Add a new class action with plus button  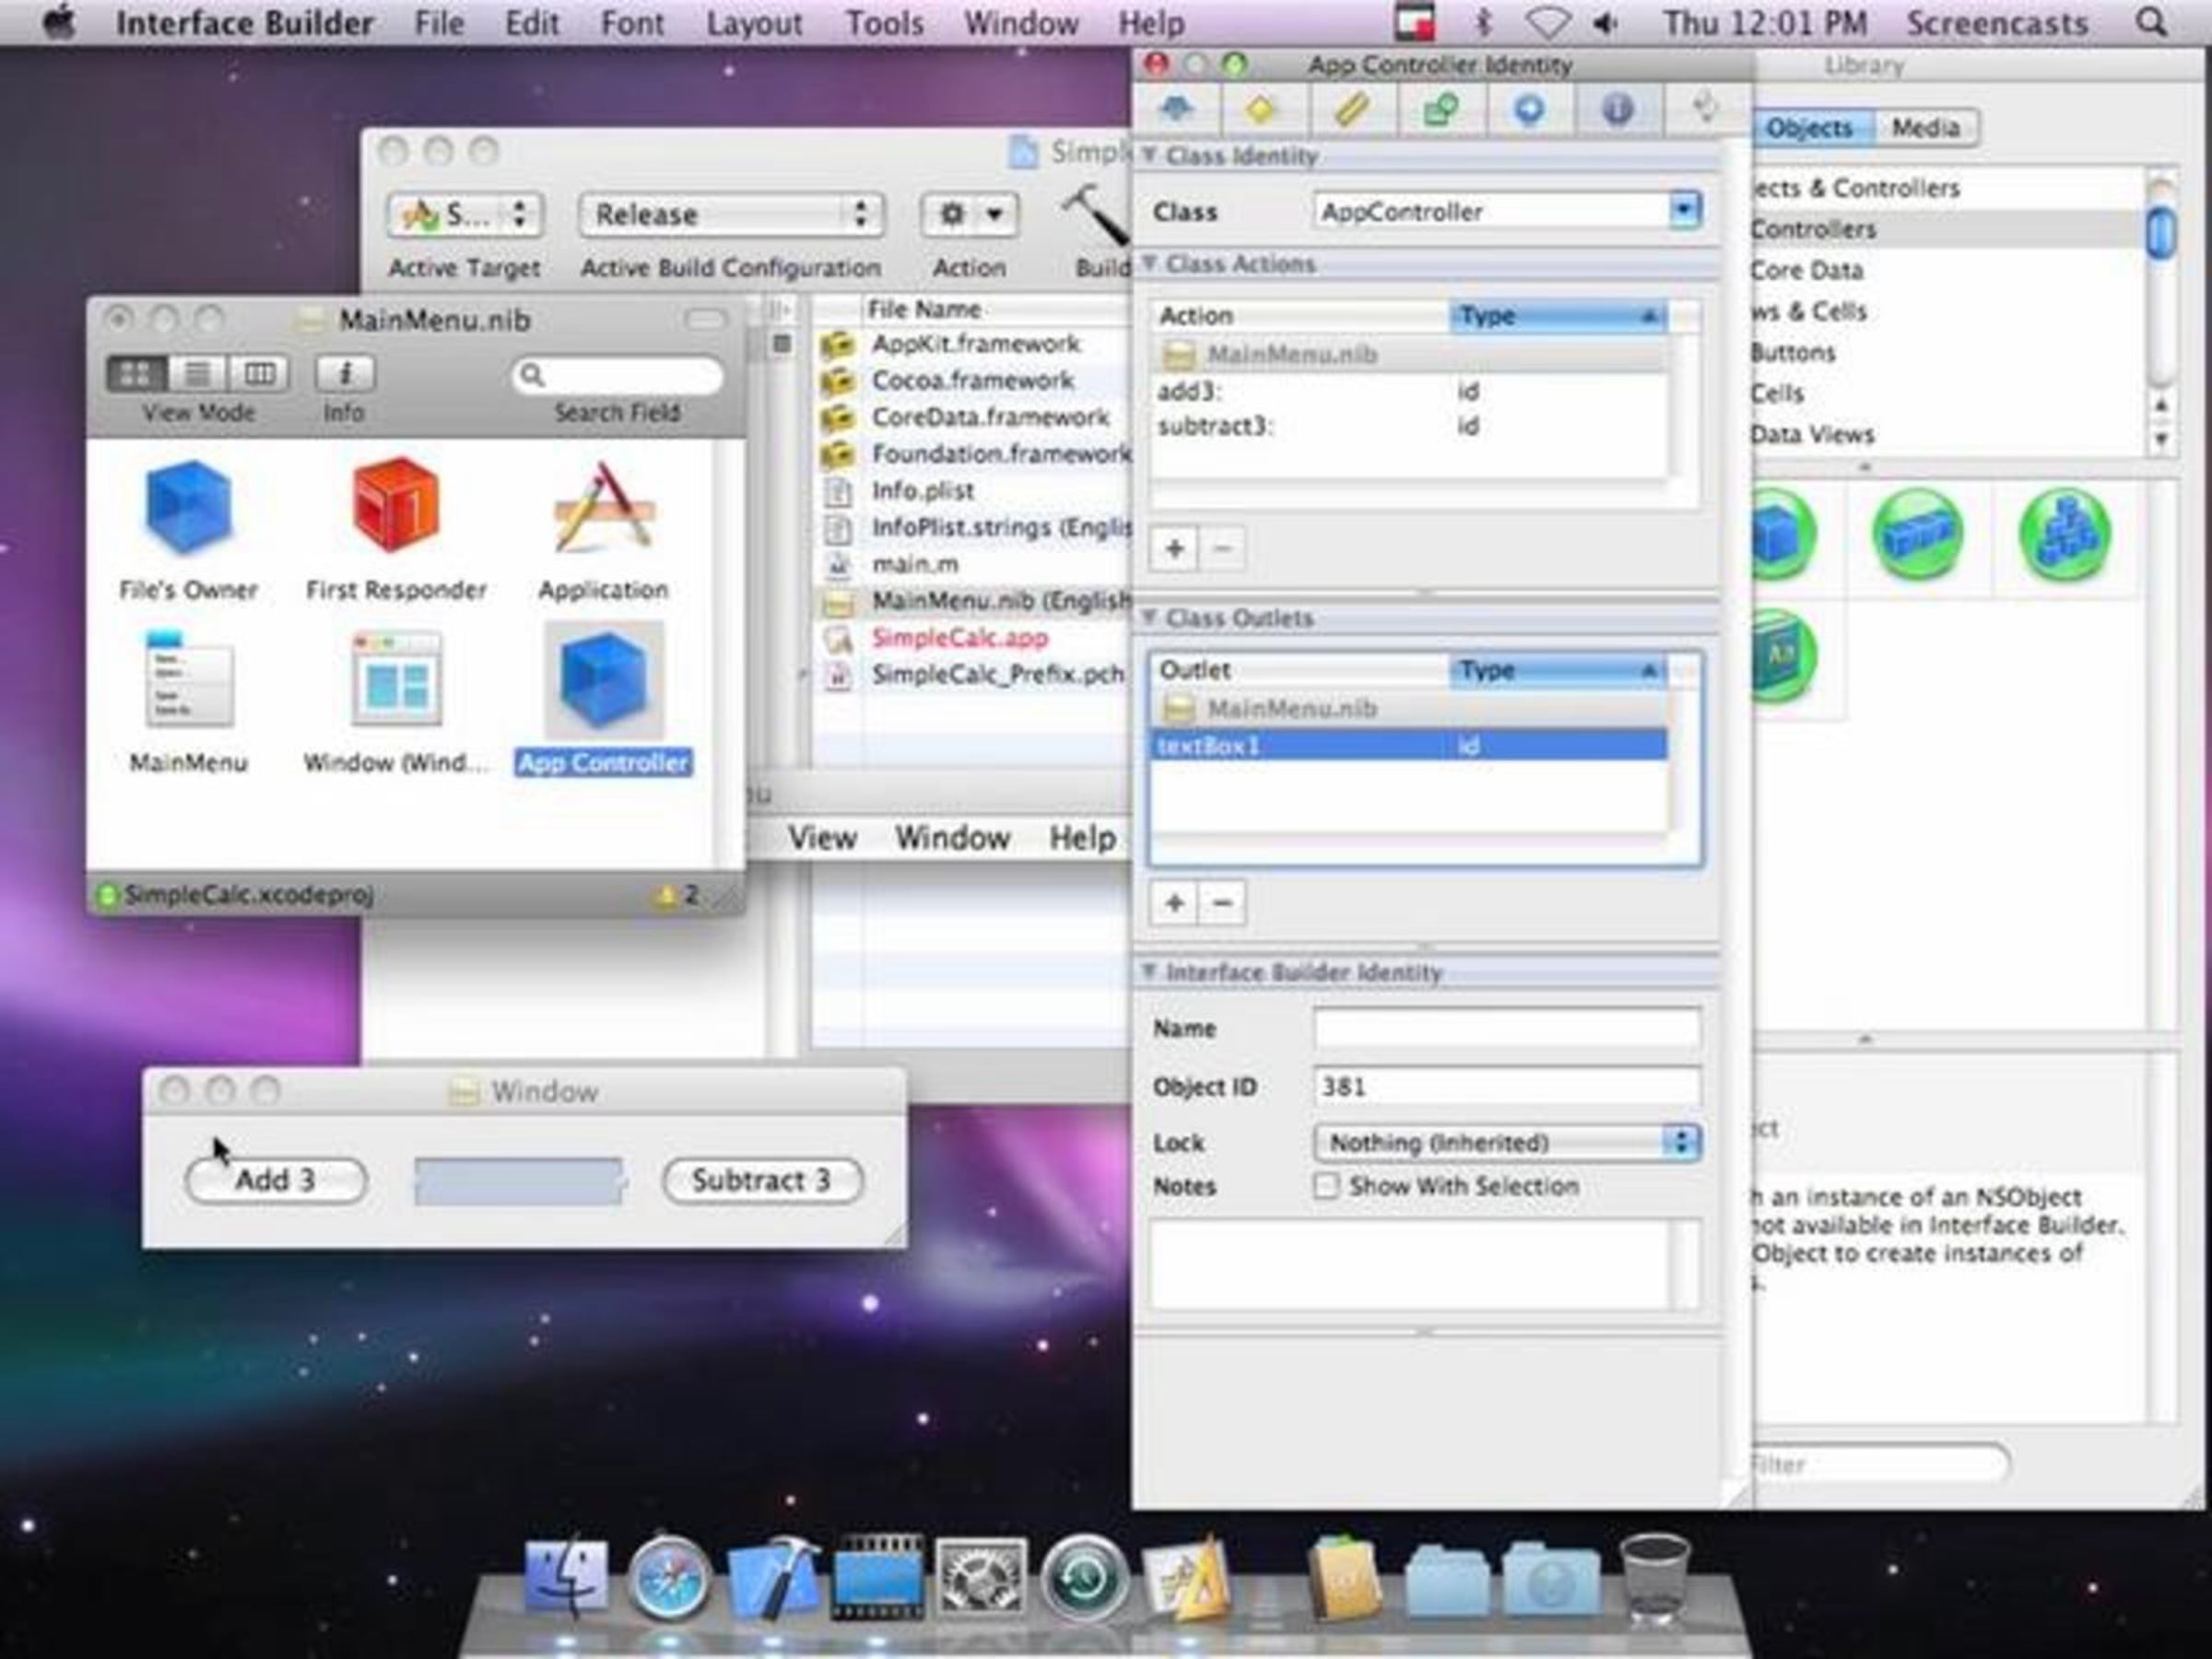pos(1174,548)
